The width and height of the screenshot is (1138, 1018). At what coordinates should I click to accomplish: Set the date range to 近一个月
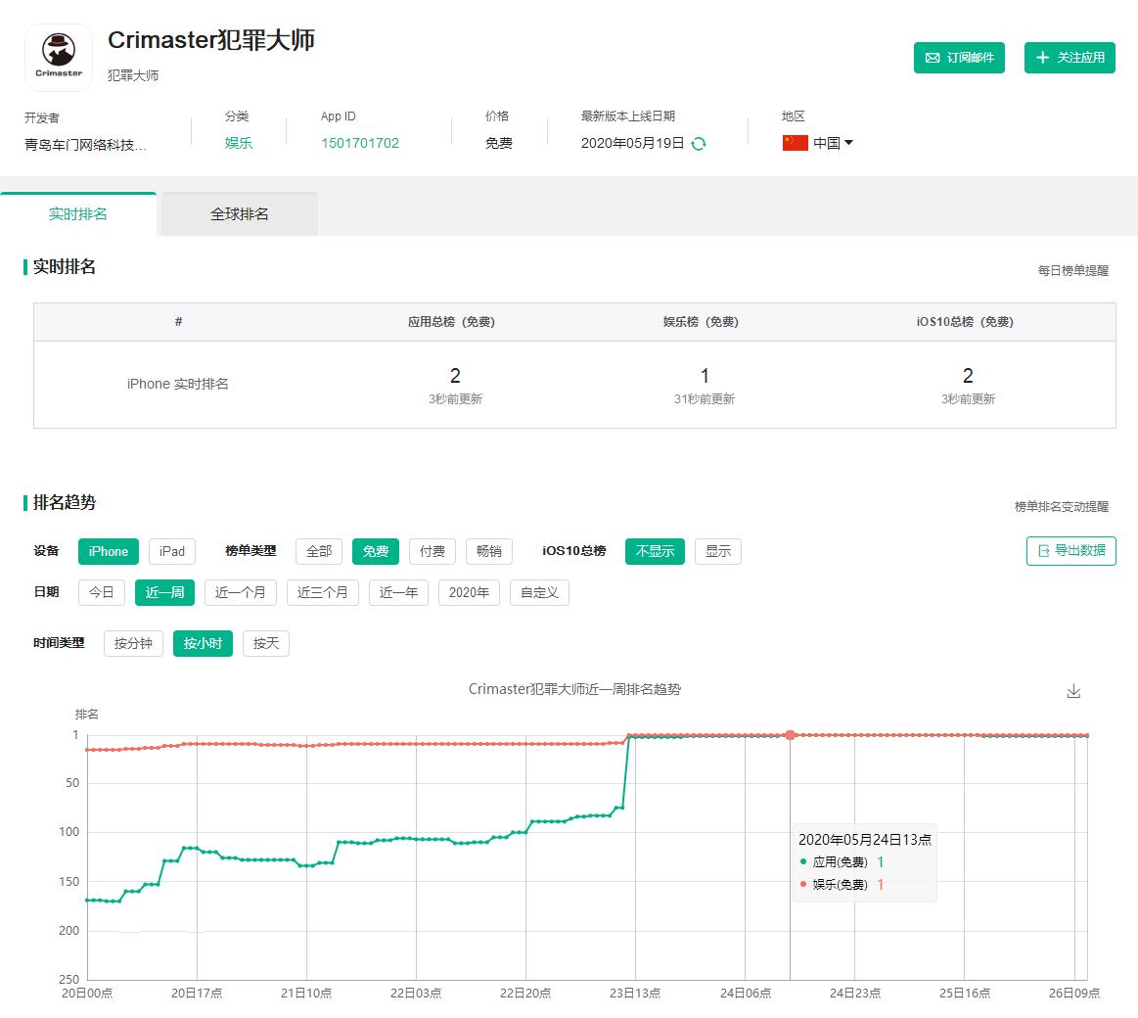click(x=240, y=593)
